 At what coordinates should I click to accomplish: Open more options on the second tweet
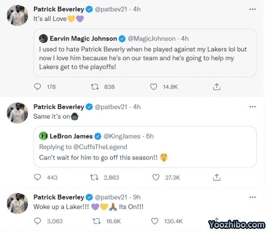pyautogui.click(x=252, y=107)
